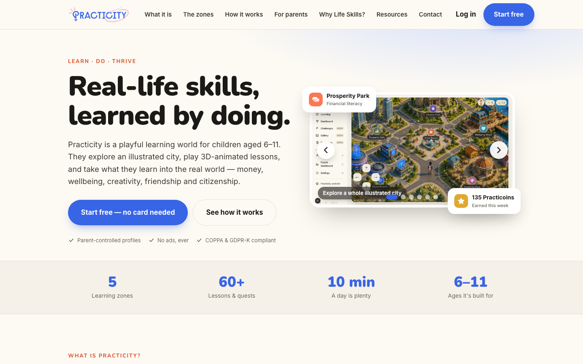Screen dimensions: 583x364
Task: Click the 'No ads, ever' text
Action: coord(173,240)
